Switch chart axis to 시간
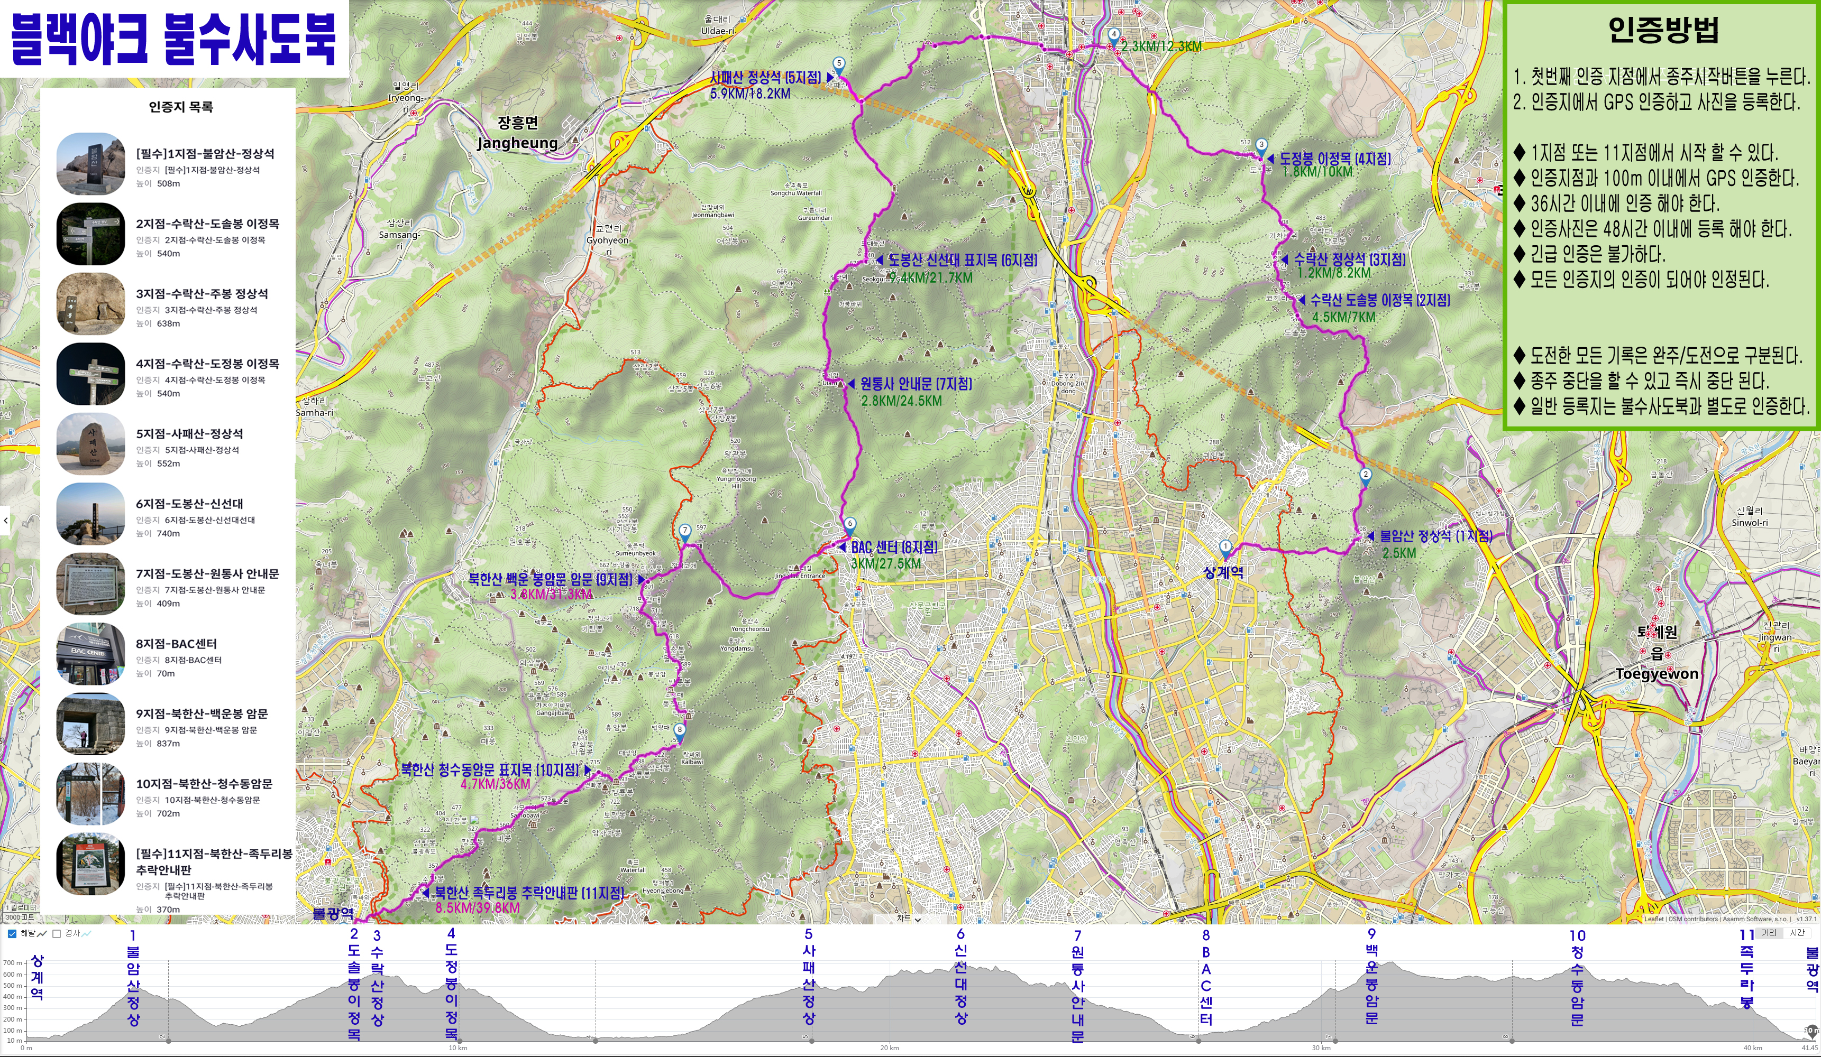 pos(1797,933)
